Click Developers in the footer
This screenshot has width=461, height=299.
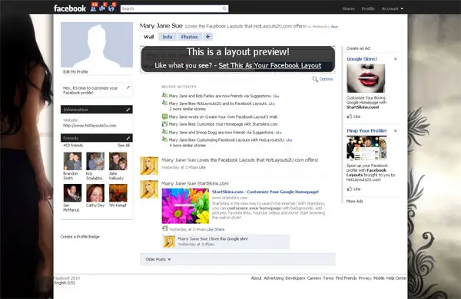pyautogui.click(x=295, y=278)
